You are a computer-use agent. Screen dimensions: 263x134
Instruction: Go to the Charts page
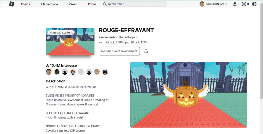point(25,4)
